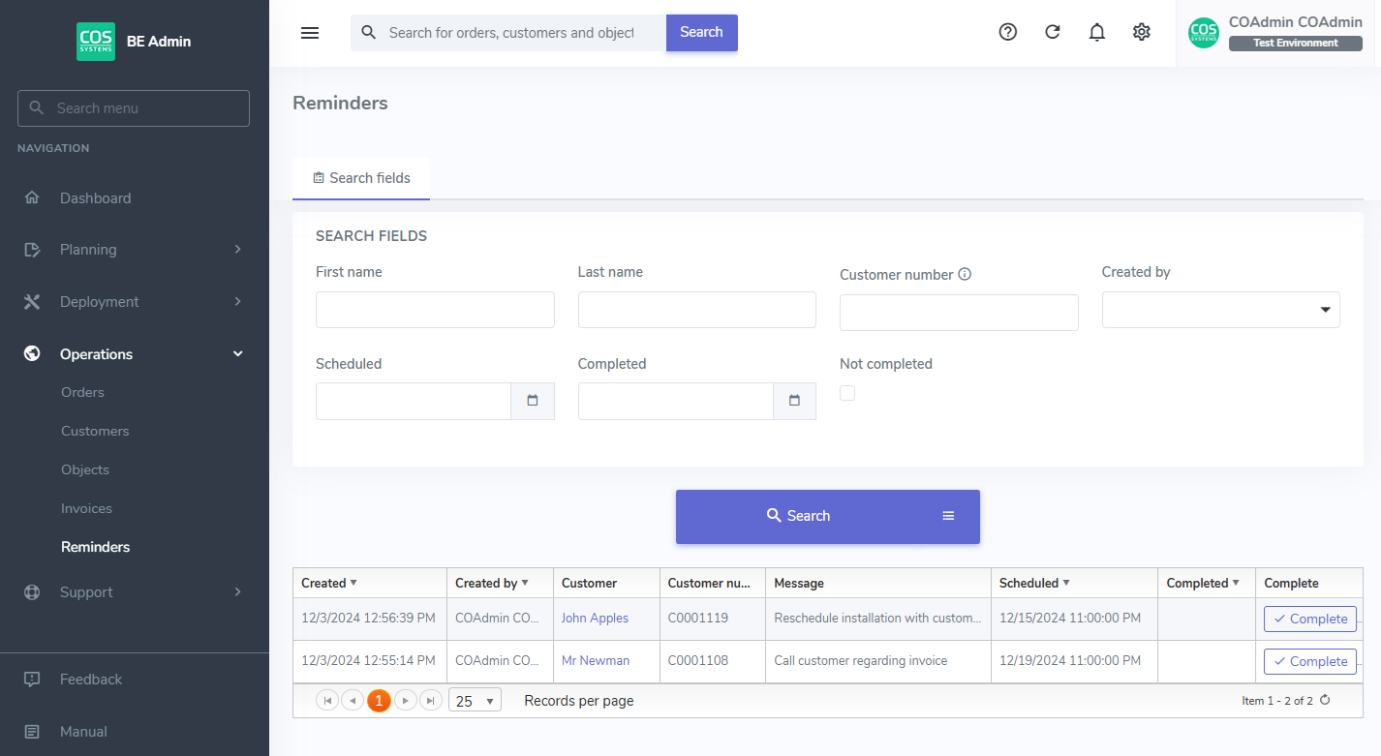
Task: Complete the Mr Newman reminder
Action: pyautogui.click(x=1310, y=661)
